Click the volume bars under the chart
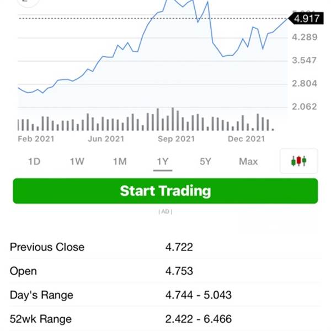This screenshot has width=331, height=331. [x=146, y=121]
